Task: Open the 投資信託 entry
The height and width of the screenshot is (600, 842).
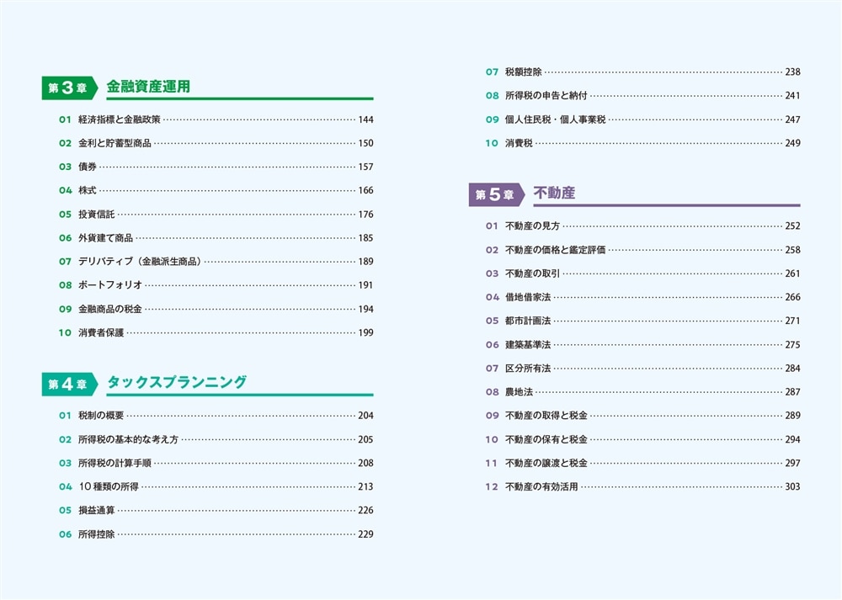Action: tap(96, 215)
